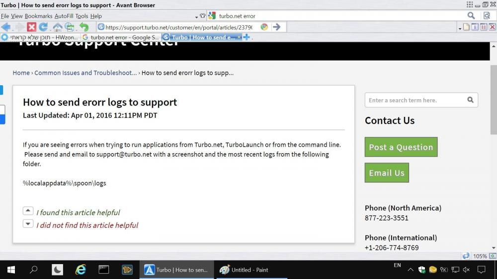Image resolution: width=497 pixels, height=279 pixels.
Task: Stop loading with the red X button
Action: point(31,27)
